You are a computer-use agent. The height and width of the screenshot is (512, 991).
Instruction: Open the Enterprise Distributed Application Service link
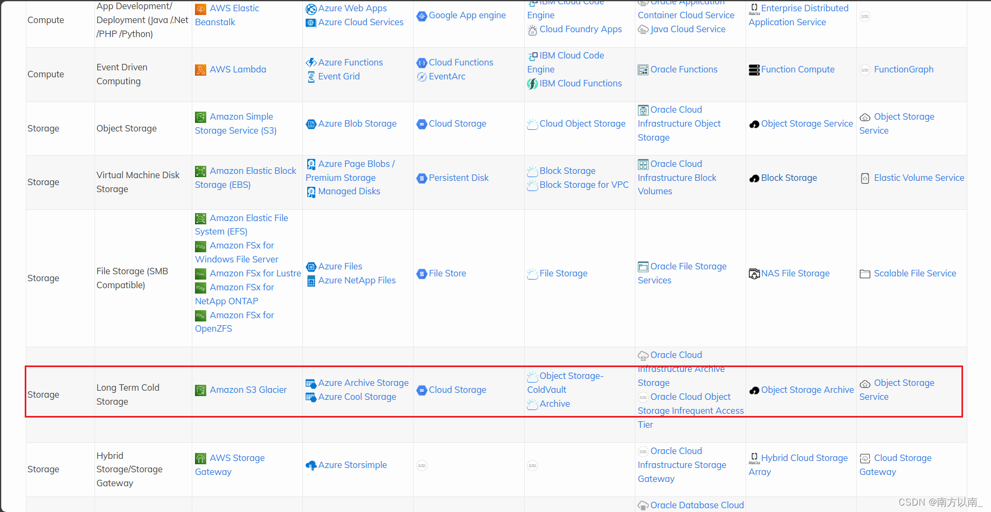coord(799,16)
